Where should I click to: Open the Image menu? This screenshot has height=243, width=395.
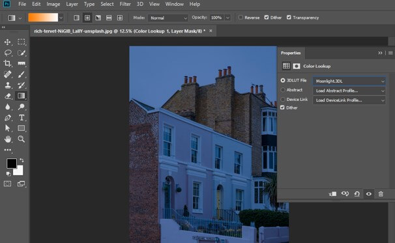pyautogui.click(x=53, y=4)
